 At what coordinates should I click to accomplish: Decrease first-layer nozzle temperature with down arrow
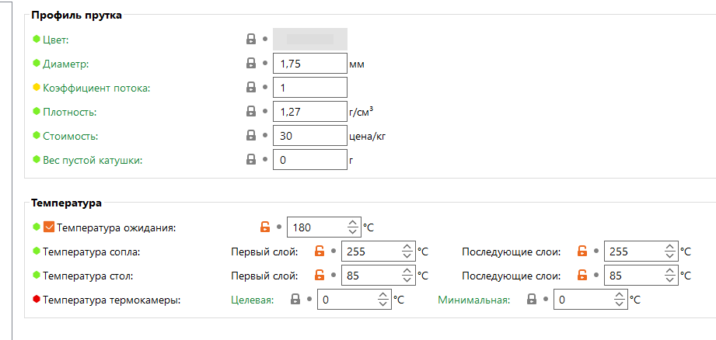(407, 255)
